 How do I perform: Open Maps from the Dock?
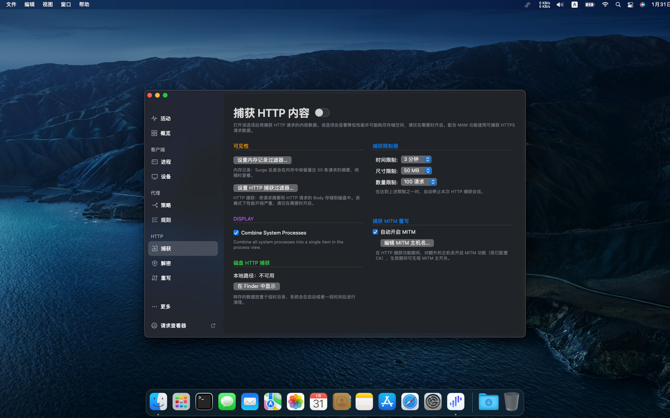[273, 402]
